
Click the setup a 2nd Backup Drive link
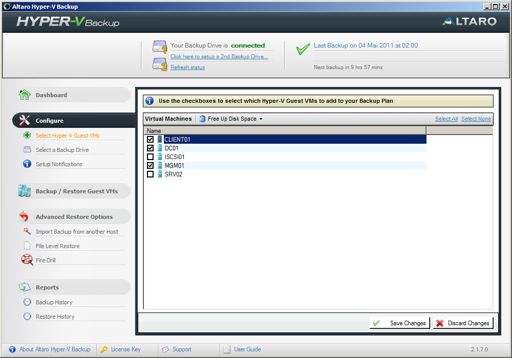pyautogui.click(x=220, y=56)
